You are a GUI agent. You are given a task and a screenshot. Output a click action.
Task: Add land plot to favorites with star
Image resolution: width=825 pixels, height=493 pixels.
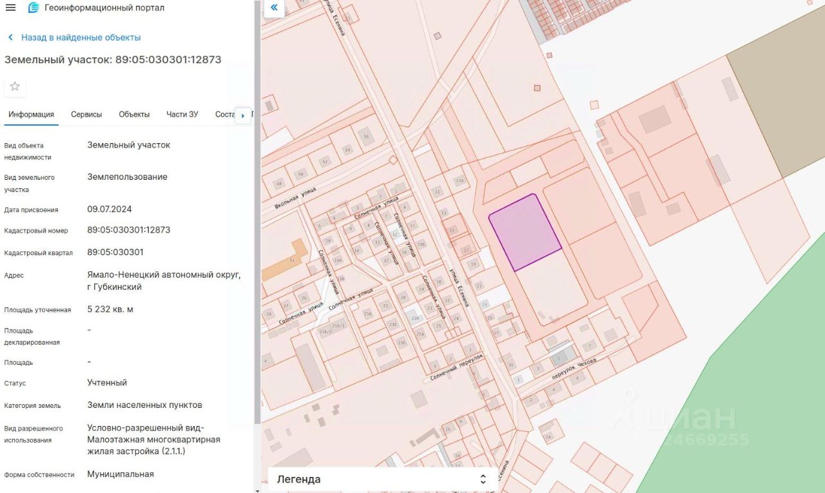[x=15, y=86]
